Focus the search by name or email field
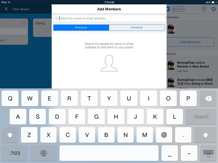The image size is (218, 163). click(x=109, y=18)
